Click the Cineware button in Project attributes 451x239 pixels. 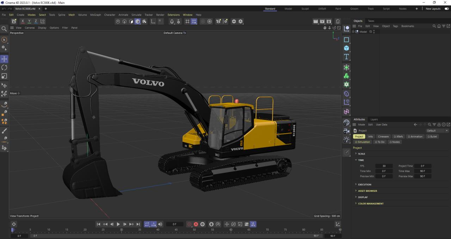[x=383, y=136]
